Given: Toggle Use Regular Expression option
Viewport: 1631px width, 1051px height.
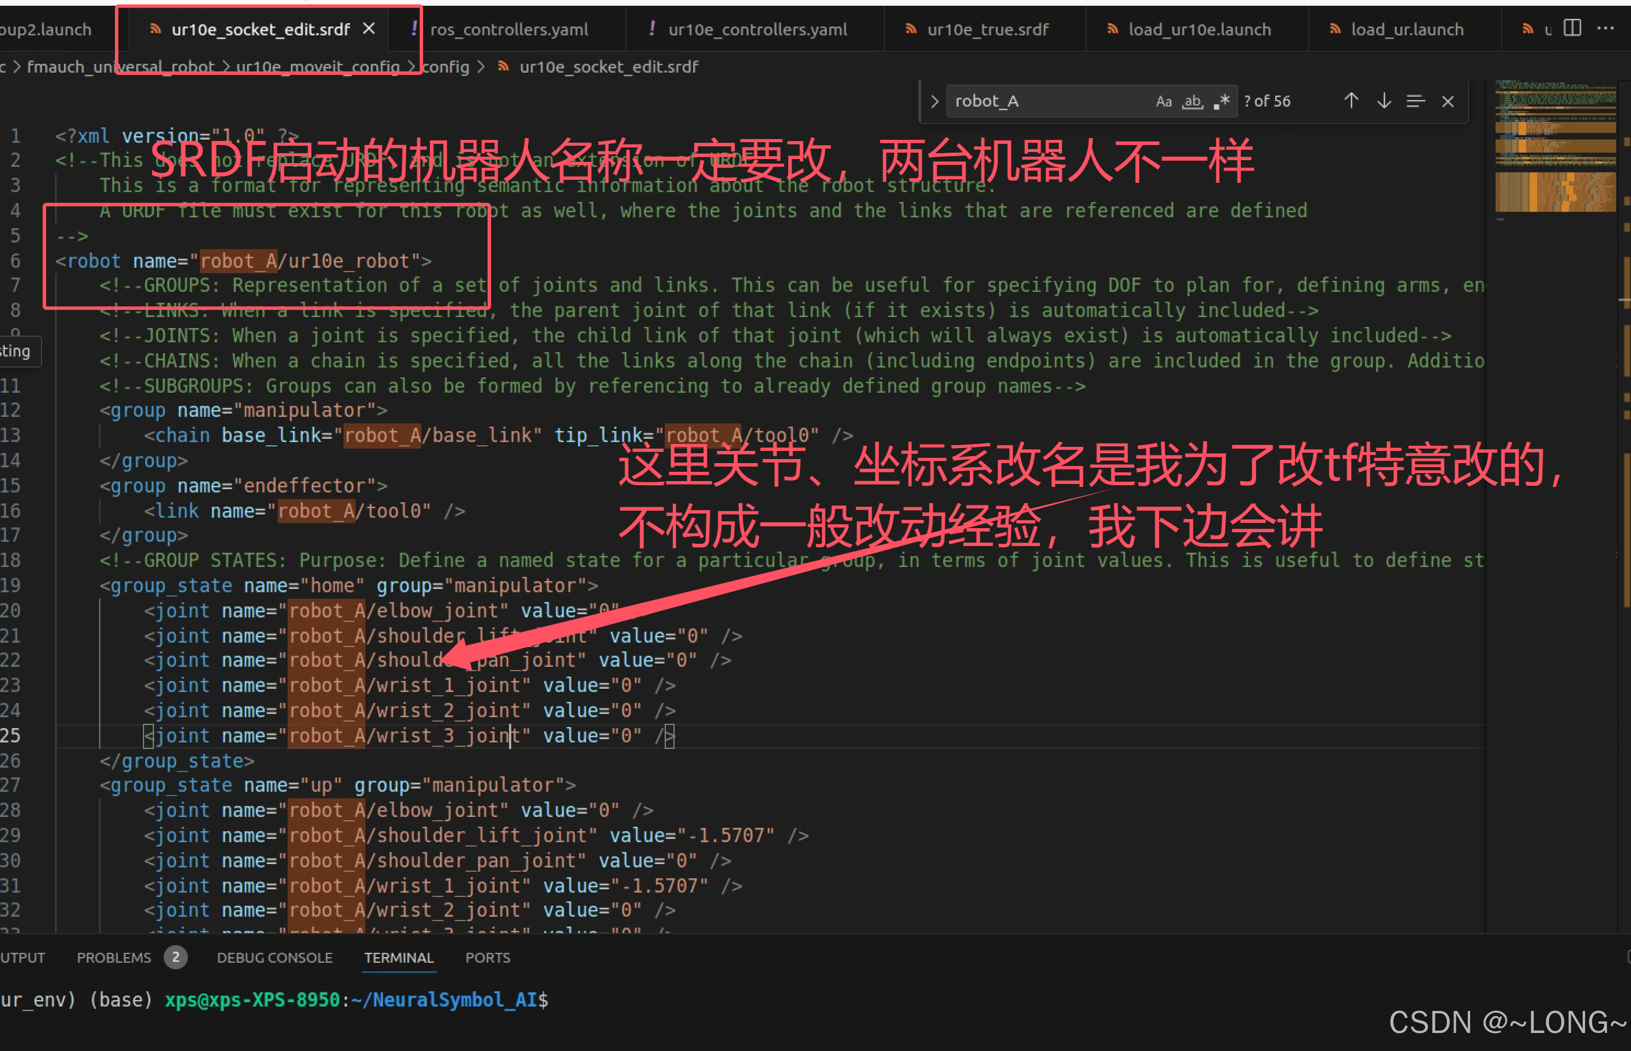Looking at the screenshot, I should [1222, 102].
